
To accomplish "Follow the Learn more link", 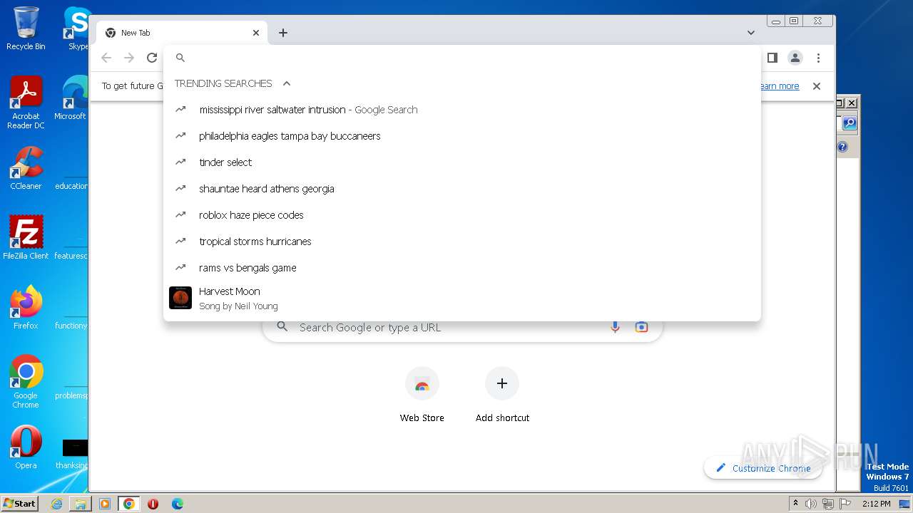I will click(x=779, y=86).
